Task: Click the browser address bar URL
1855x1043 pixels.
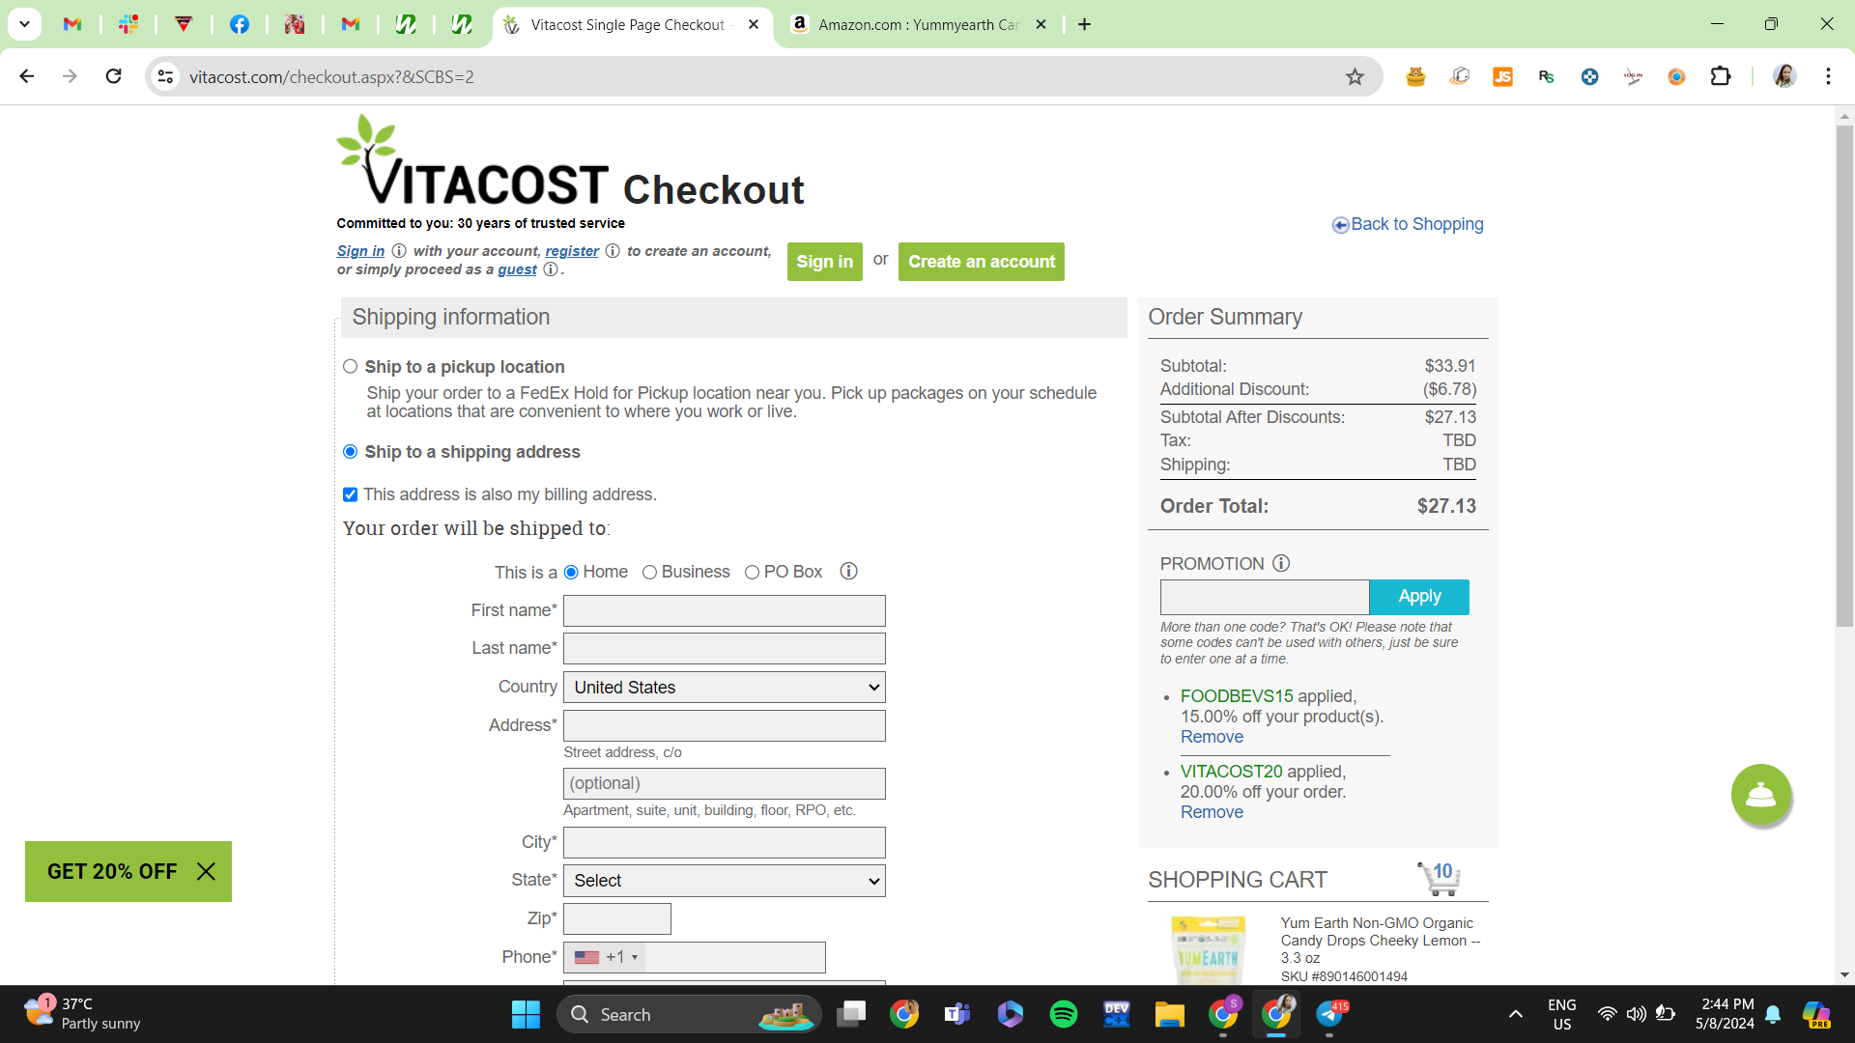Action: click(331, 77)
